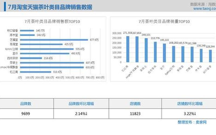Click the 800.0万 axis tick label
The height and width of the screenshot is (135, 216).
click(x=100, y=78)
